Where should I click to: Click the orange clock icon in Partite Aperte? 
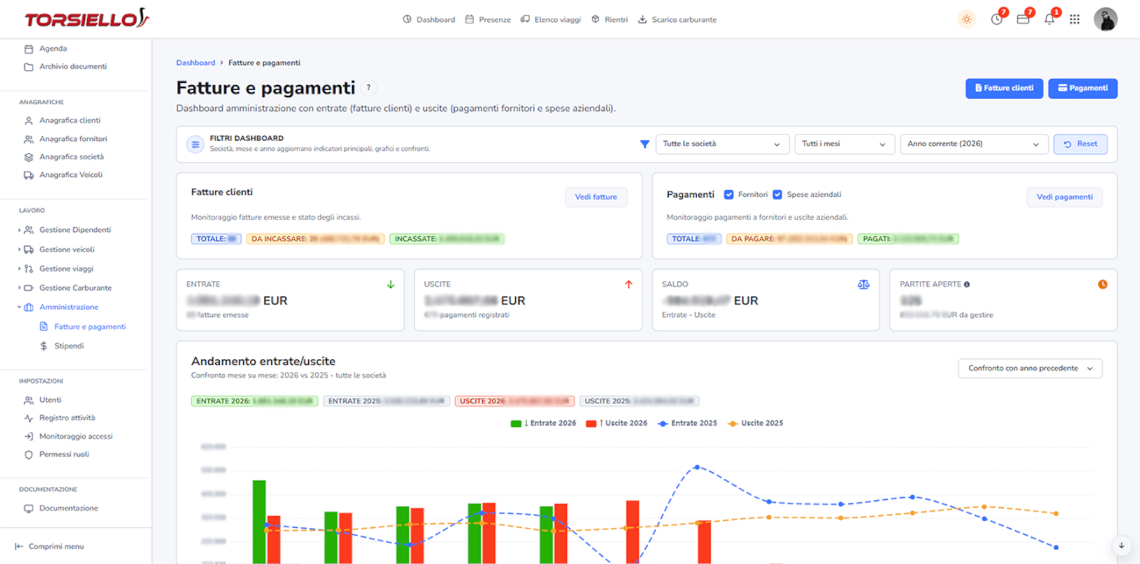1103,284
